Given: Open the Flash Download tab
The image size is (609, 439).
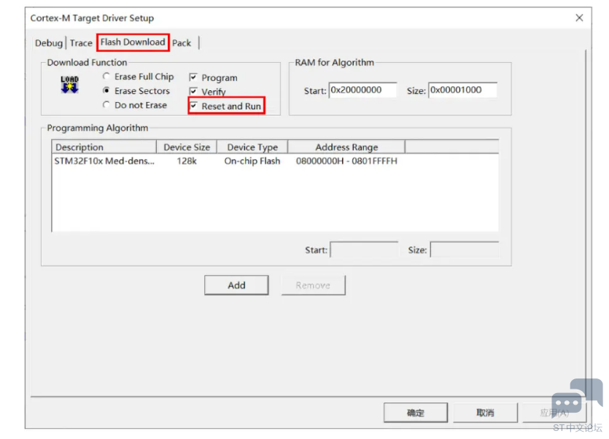Looking at the screenshot, I should [133, 42].
